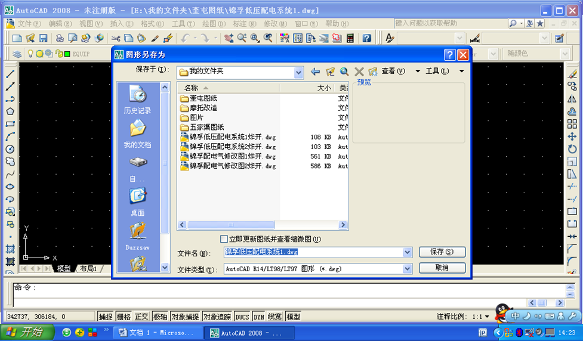
Task: Toggle DUCS in status bar
Action: 242,317
